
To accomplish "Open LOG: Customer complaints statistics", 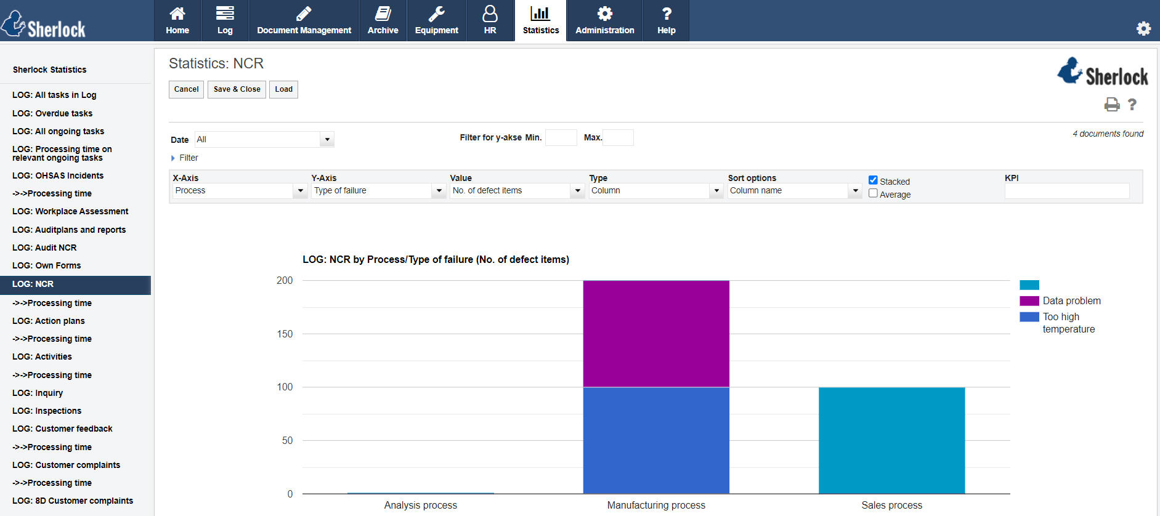I will pos(66,465).
